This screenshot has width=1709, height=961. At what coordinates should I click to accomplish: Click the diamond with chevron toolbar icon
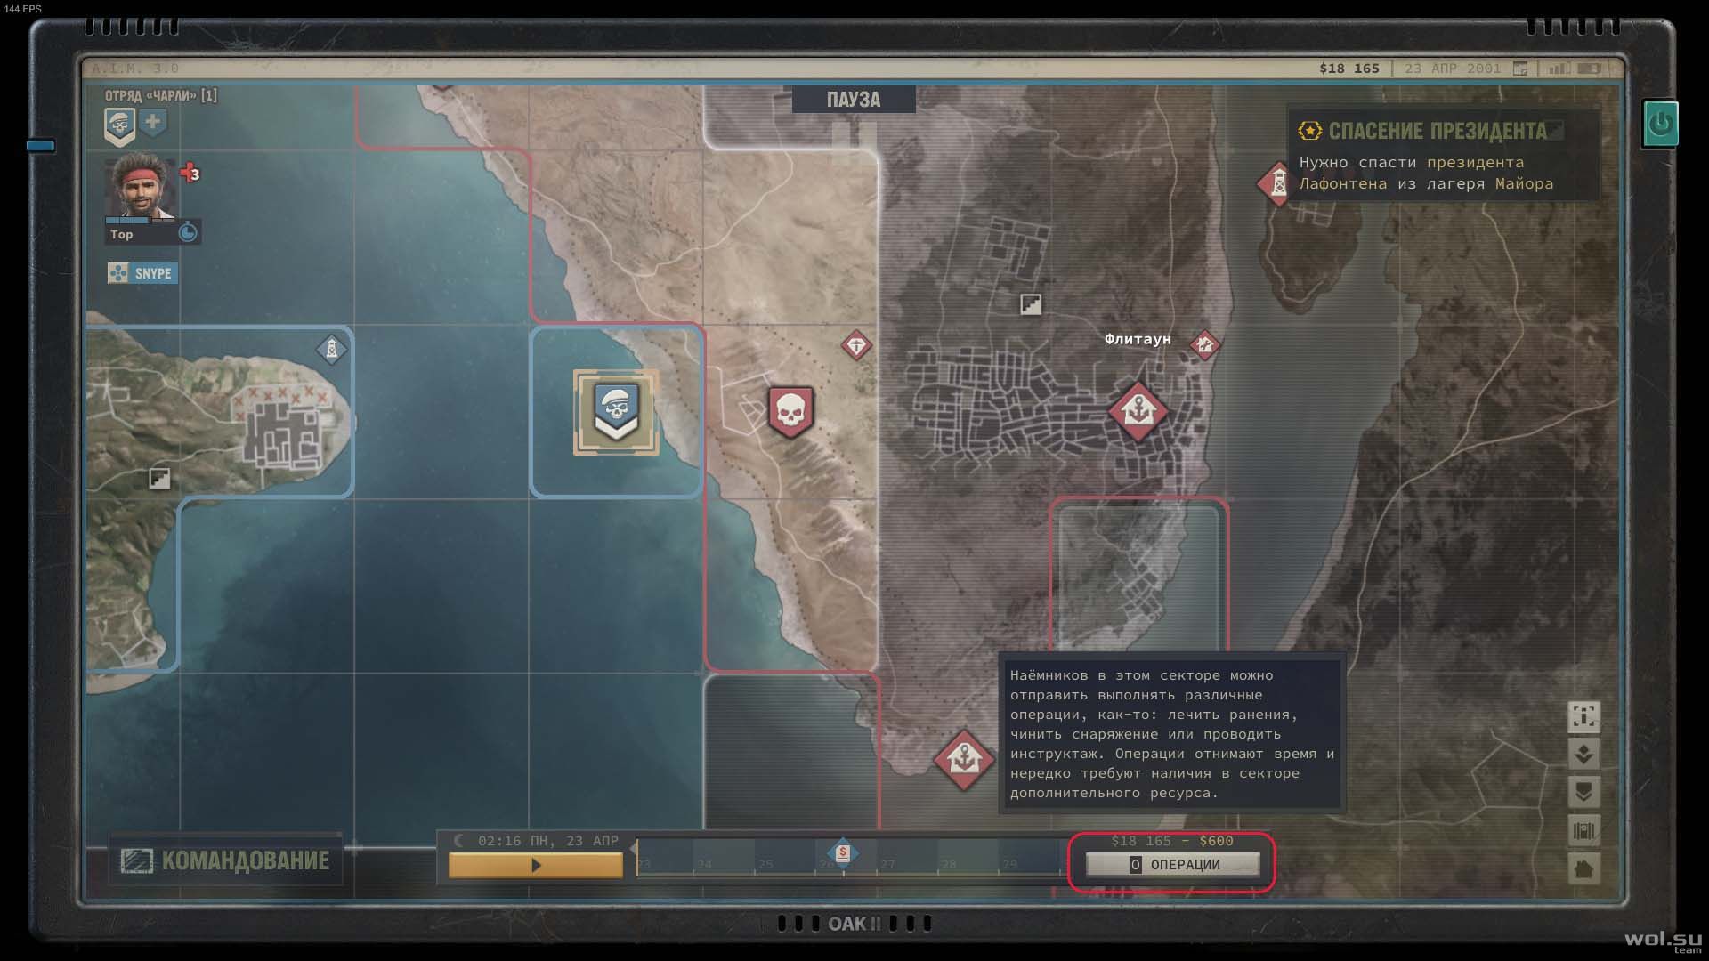(1583, 755)
